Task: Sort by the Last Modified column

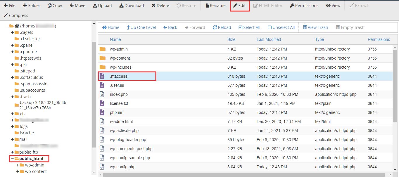Action: click(269, 39)
